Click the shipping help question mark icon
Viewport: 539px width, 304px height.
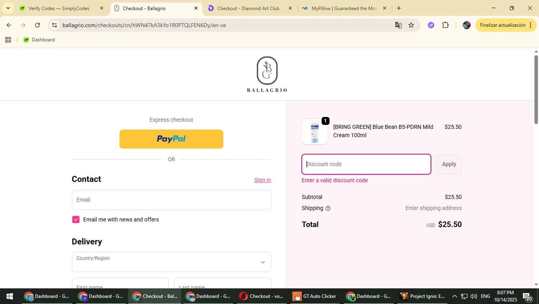pyautogui.click(x=328, y=208)
